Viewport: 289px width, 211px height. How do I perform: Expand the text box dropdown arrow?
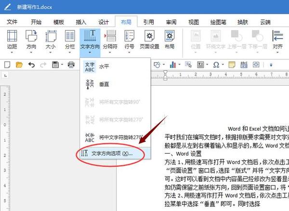pyautogui.click(x=207, y=65)
